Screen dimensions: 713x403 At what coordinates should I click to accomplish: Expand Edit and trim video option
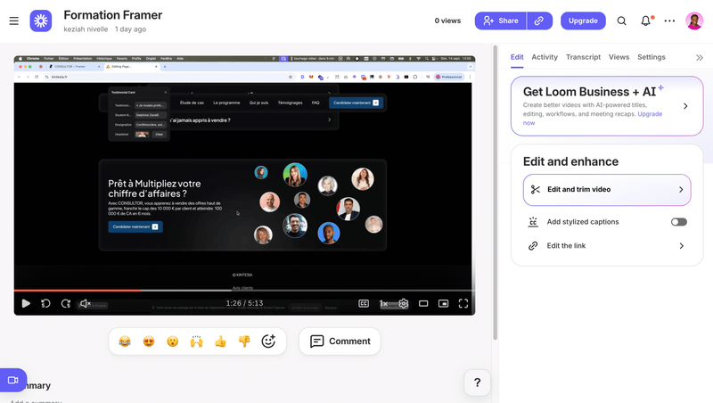coord(607,190)
